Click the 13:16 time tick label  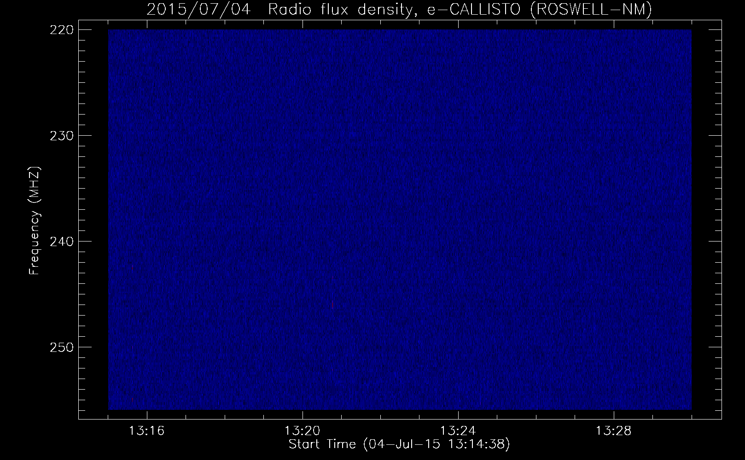[x=147, y=431]
